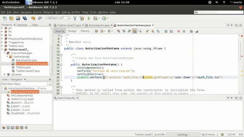The height and width of the screenshot is (137, 244).
Task: Open the Members View combo box
Action: point(26,84)
